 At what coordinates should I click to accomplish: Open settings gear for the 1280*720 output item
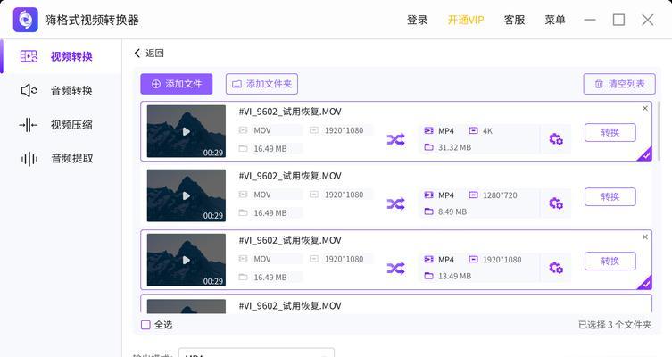(556, 203)
